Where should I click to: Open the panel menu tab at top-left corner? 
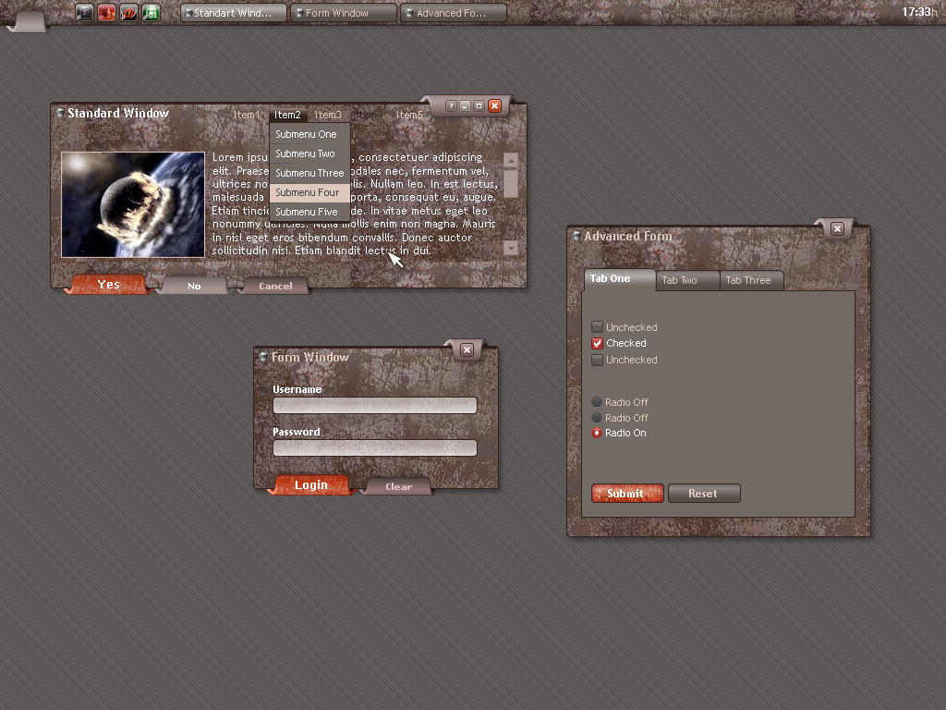point(28,19)
